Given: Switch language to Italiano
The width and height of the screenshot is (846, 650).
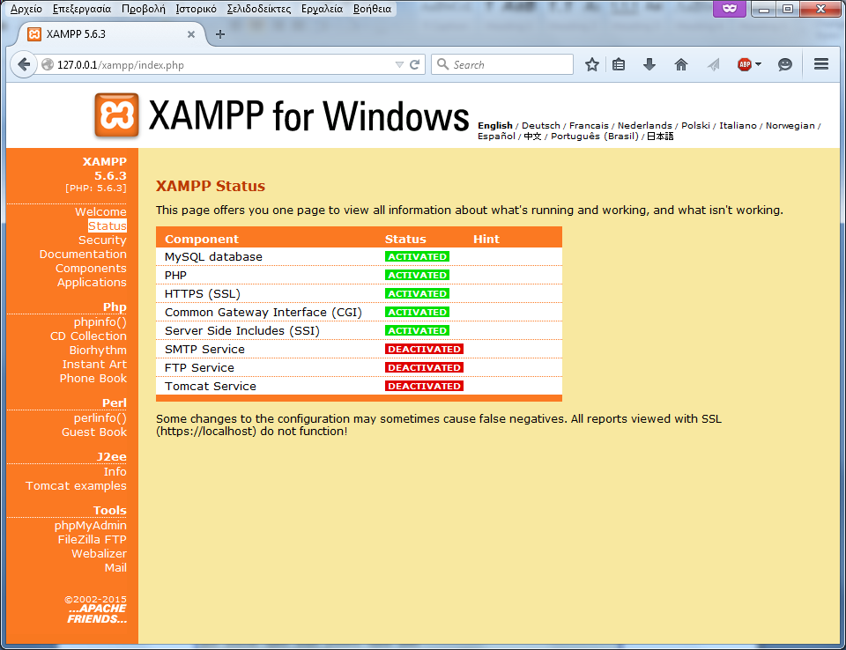Looking at the screenshot, I should point(738,126).
